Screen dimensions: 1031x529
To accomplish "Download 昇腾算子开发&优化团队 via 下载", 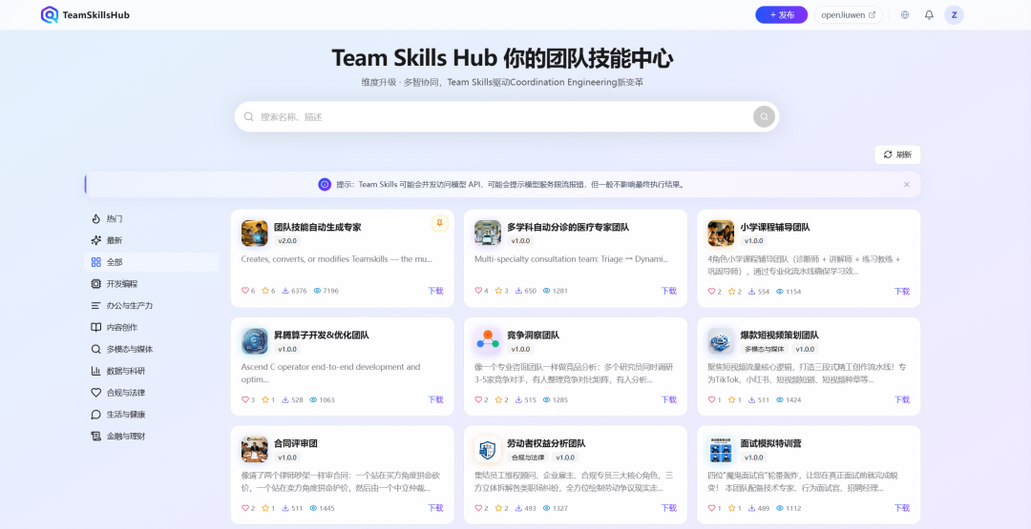I will coord(436,399).
